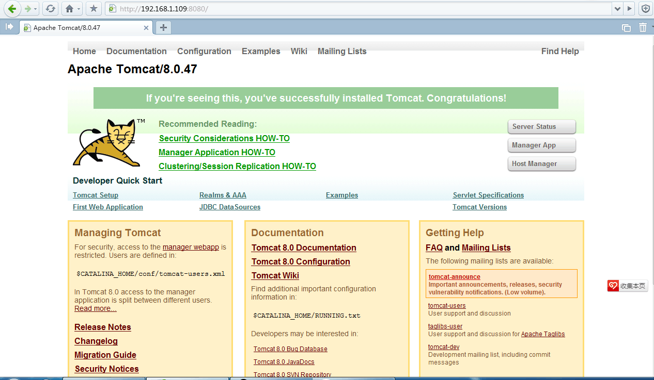
Task: Open the Documentation nav item
Action: (x=136, y=51)
